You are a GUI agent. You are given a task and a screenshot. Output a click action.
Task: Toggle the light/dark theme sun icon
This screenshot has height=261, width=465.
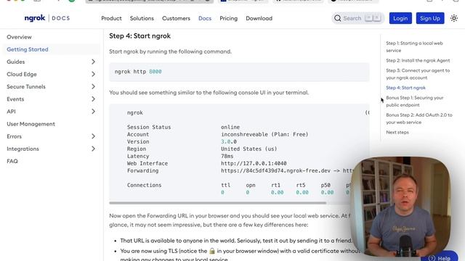[x=453, y=18]
